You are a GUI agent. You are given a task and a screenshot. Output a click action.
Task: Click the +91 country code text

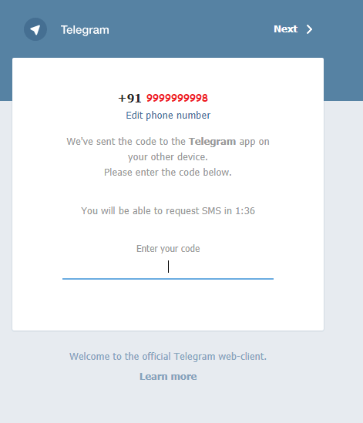coord(129,98)
